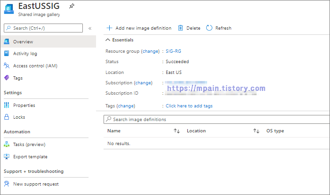Screen dimensions: 330x195
Task: Click the Export template icon
Action: (x=7, y=156)
